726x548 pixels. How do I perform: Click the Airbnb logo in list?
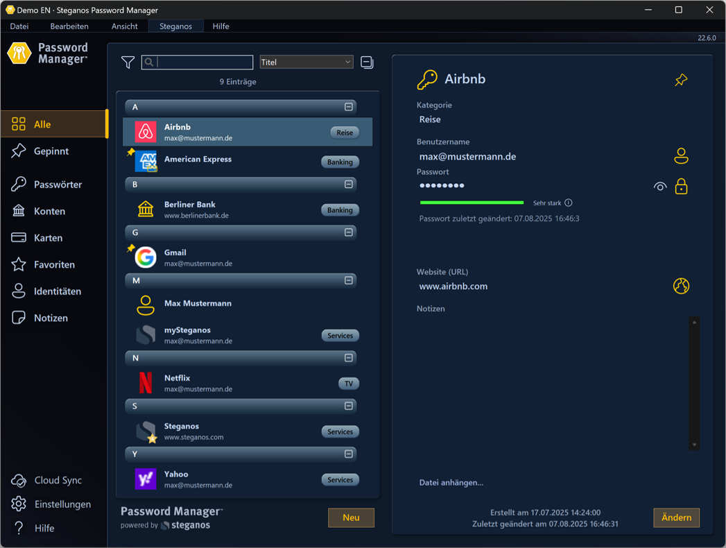(x=146, y=132)
